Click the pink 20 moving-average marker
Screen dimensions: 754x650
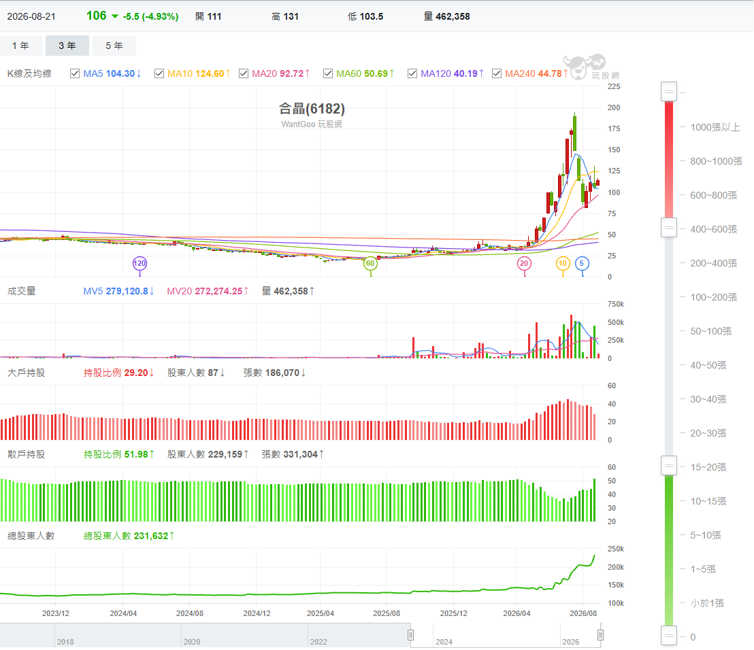[524, 263]
